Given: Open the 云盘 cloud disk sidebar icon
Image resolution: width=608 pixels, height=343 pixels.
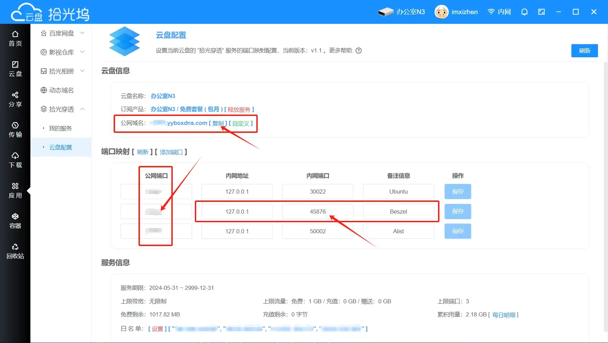Looking at the screenshot, I should (15, 69).
